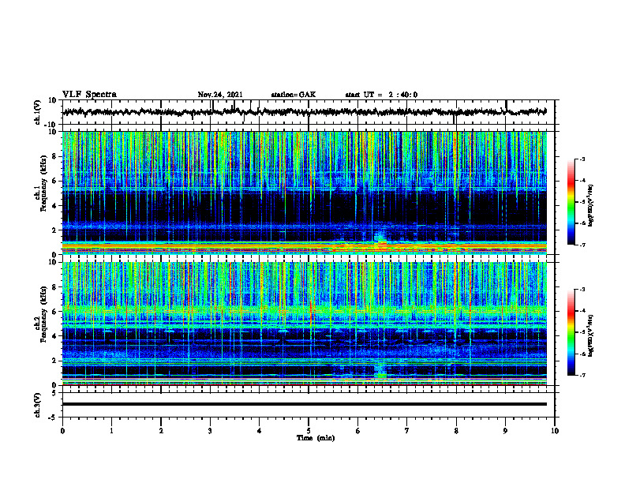Click time-axis tick label '2'
Viewport: 625px width, 483px height.
coord(161,431)
